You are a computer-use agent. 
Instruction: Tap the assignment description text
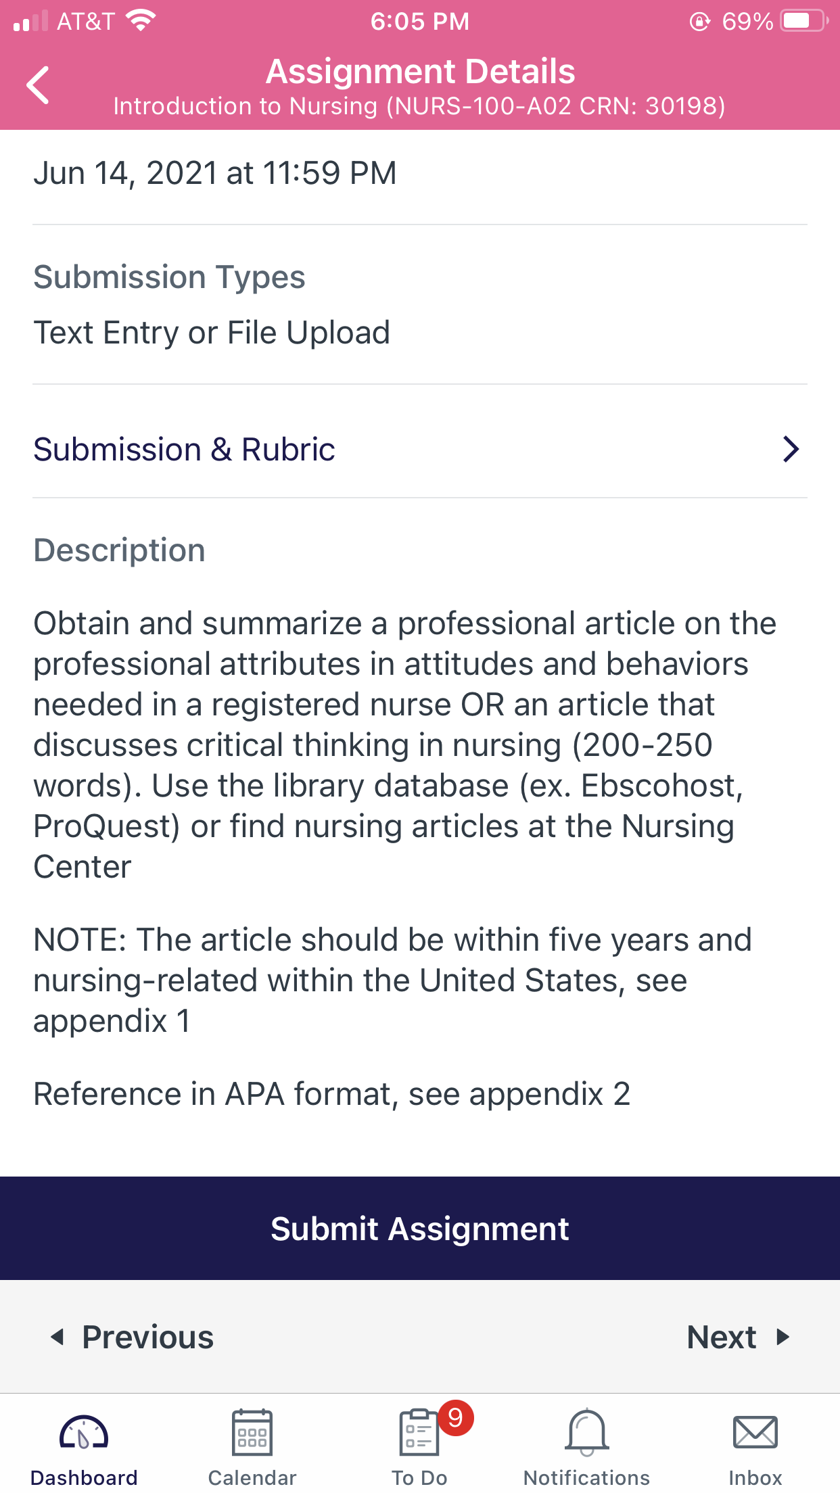pos(406,744)
